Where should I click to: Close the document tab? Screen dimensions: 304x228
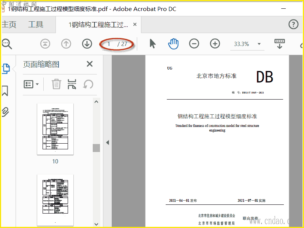(x=135, y=24)
